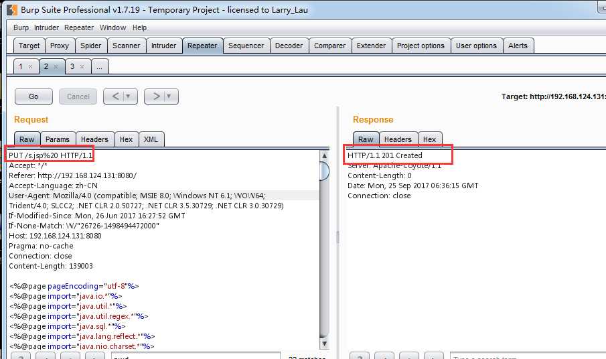The width and height of the screenshot is (606, 359).
Task: Go back with the previous request arrow
Action: tap(115, 96)
